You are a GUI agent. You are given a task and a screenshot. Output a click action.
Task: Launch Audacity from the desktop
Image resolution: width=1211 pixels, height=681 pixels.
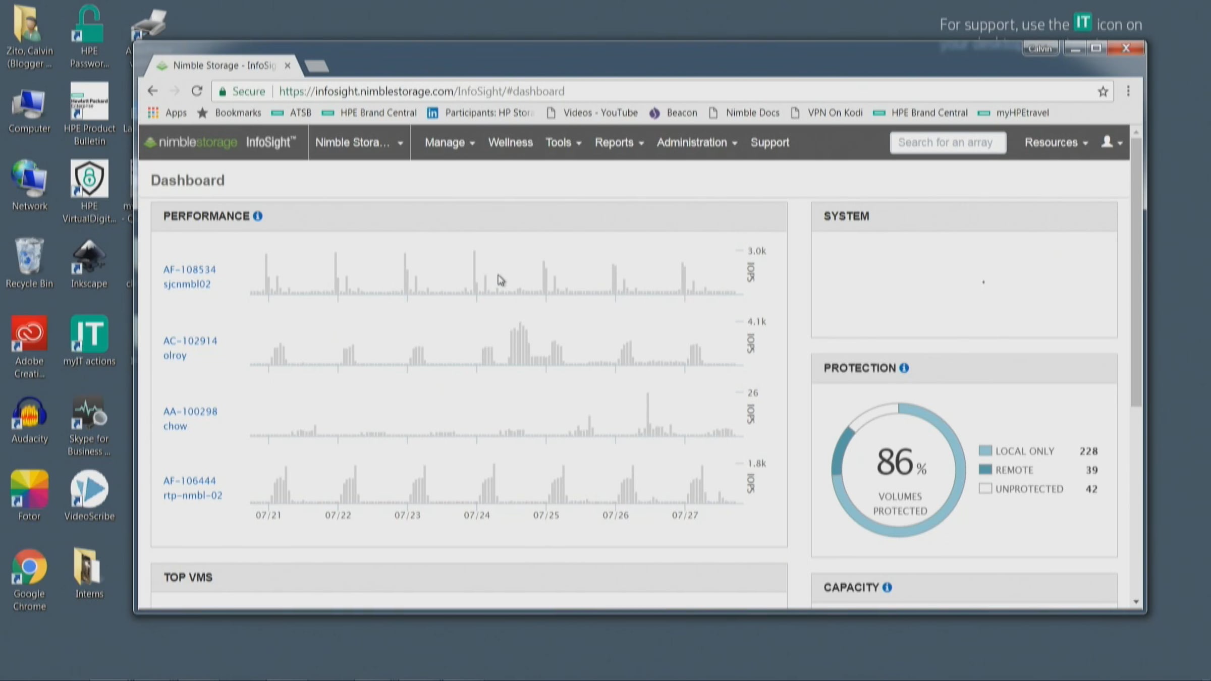(29, 420)
